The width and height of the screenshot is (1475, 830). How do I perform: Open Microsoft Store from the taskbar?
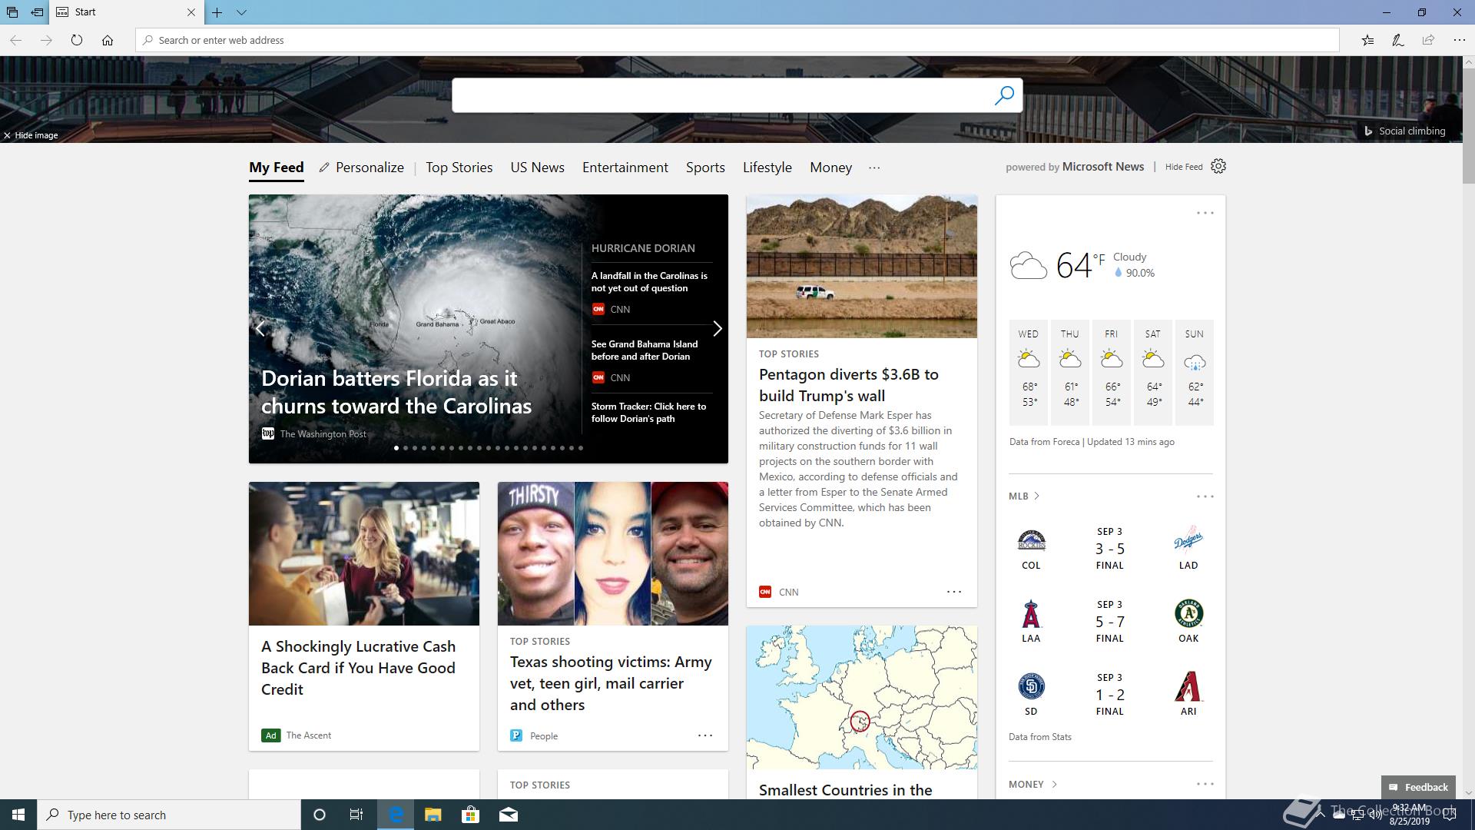click(470, 815)
